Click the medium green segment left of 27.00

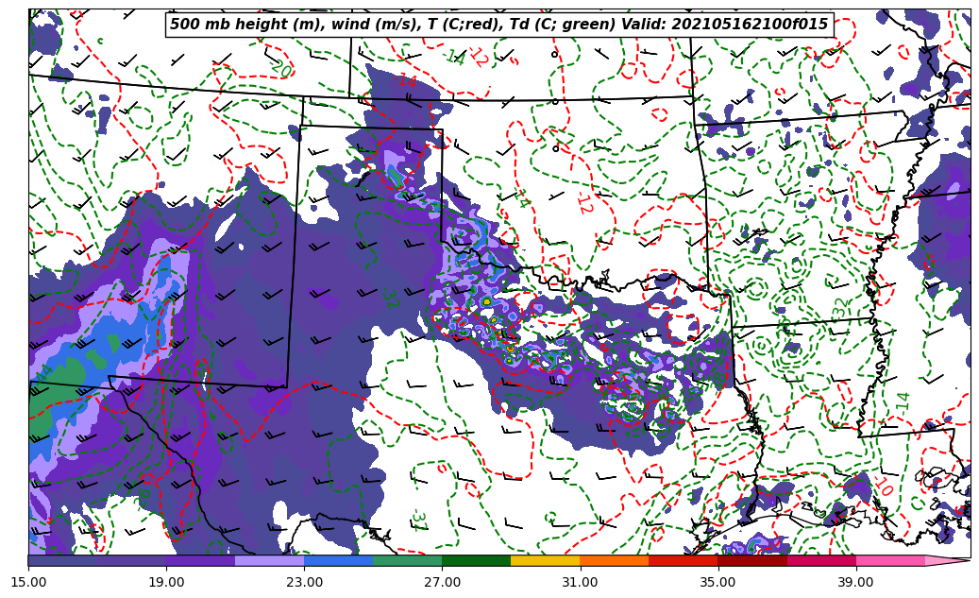(x=407, y=560)
